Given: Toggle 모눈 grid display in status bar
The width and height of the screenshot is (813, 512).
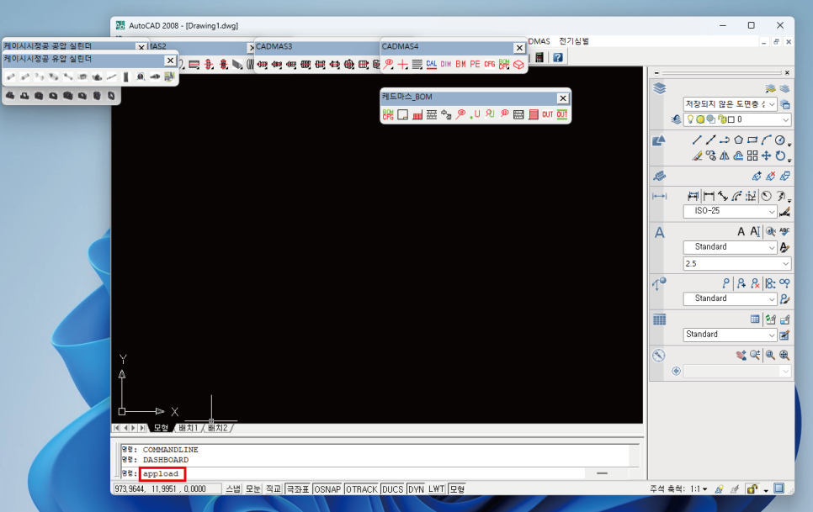Looking at the screenshot, I should (x=253, y=488).
